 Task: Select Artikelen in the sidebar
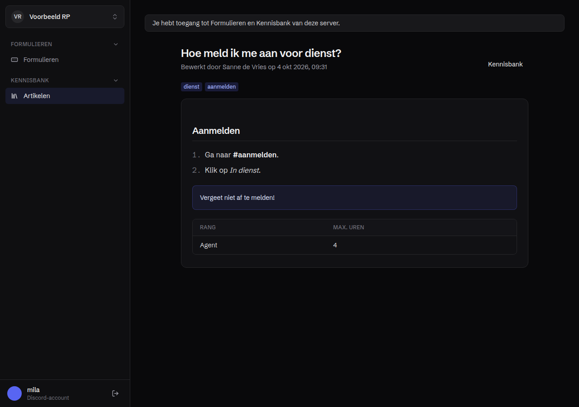point(65,96)
